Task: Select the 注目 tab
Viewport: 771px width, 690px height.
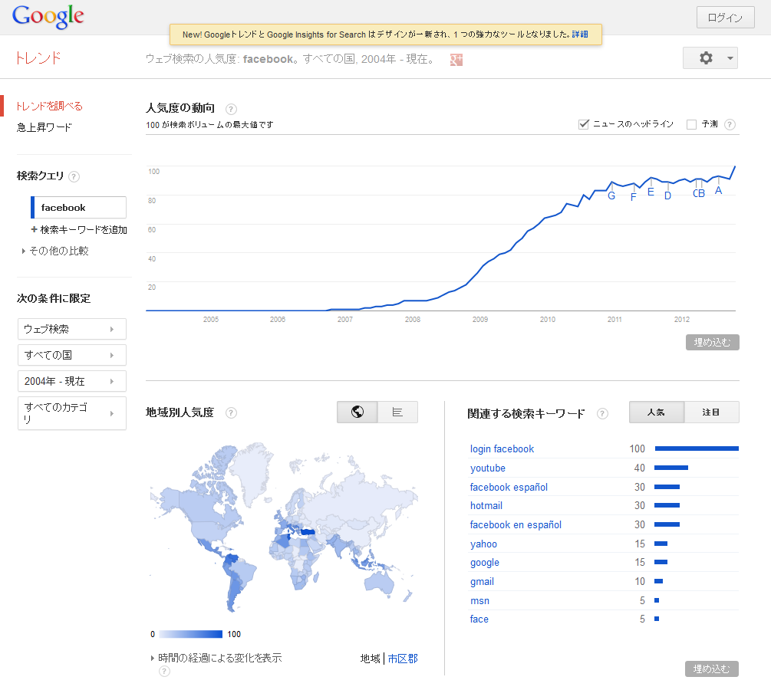Action: [x=711, y=412]
